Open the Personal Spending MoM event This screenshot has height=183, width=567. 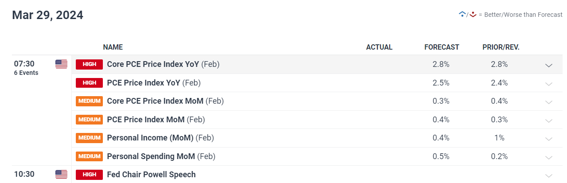(x=161, y=156)
